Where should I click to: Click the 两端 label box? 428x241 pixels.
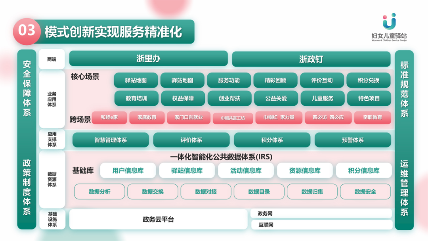tap(52, 59)
